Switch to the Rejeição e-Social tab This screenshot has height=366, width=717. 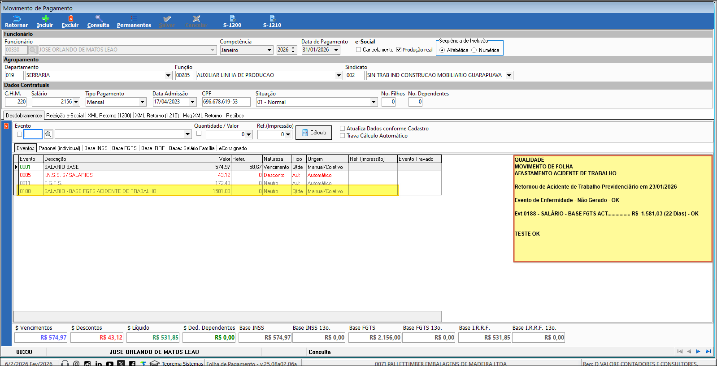[65, 116]
